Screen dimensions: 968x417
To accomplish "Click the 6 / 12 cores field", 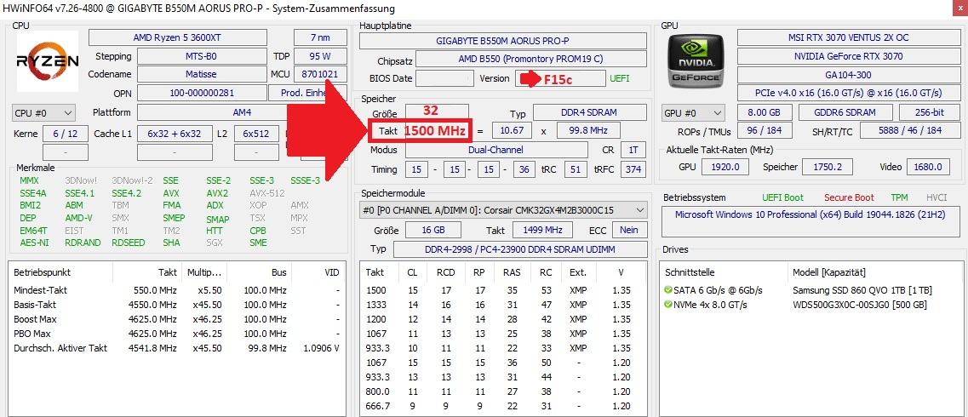I will (64, 134).
